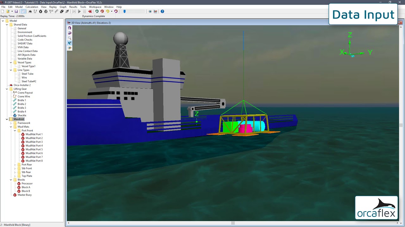This screenshot has width=405, height=227.
Task: Pause the simulation
Action: (x=84, y=11)
